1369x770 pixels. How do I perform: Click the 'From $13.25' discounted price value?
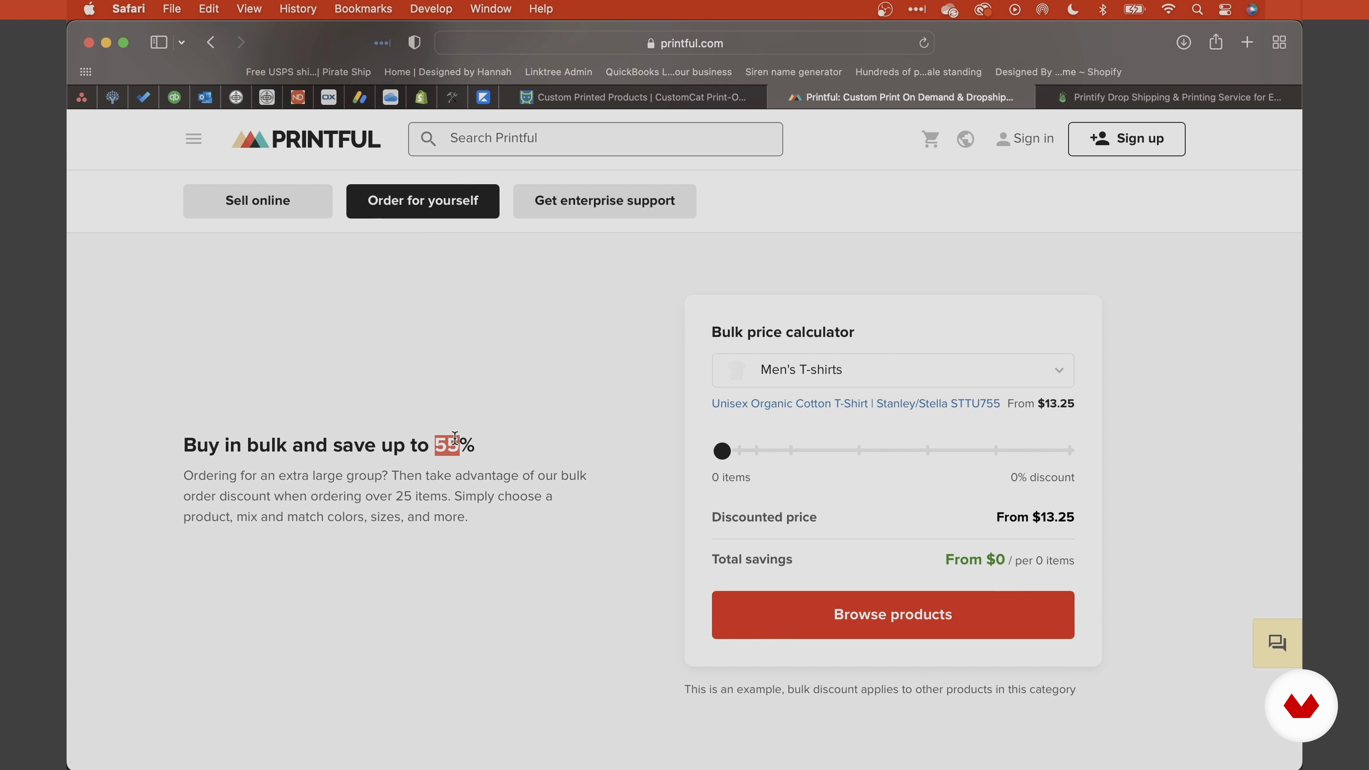1035,518
